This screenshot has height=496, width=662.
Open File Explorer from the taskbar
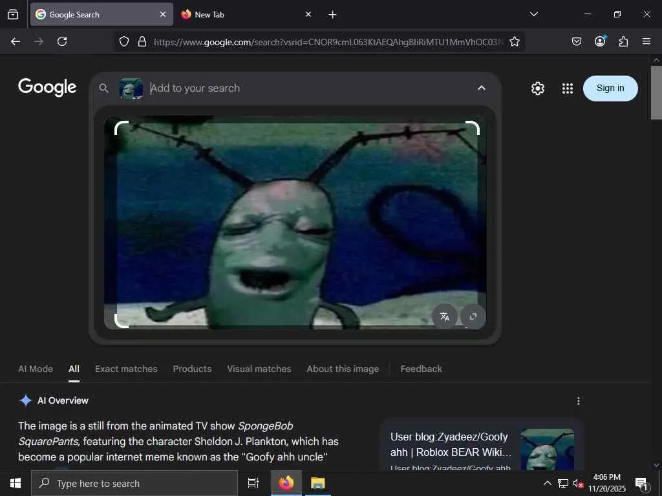[x=317, y=483]
